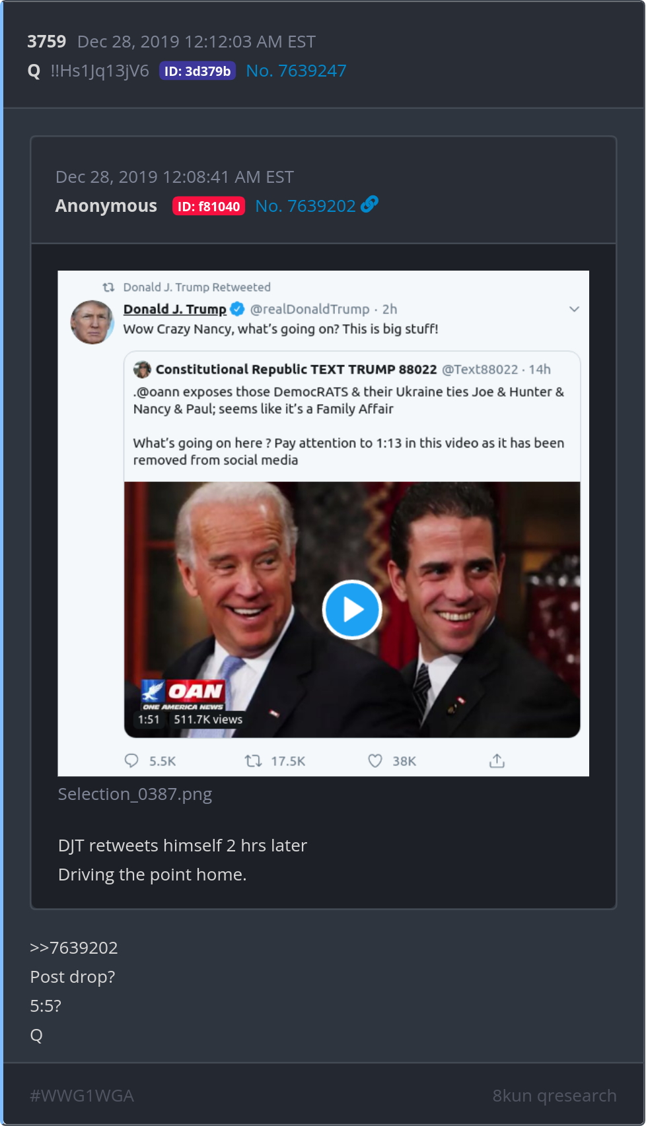The width and height of the screenshot is (646, 1126).
Task: Click the @realDonaldTrump handle
Action: [x=310, y=309]
